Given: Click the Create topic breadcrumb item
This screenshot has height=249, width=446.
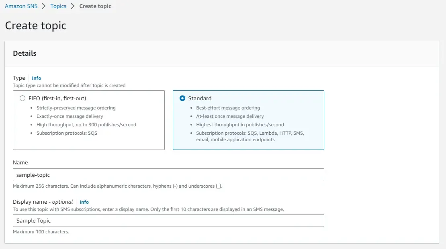Looking at the screenshot, I should click(95, 6).
